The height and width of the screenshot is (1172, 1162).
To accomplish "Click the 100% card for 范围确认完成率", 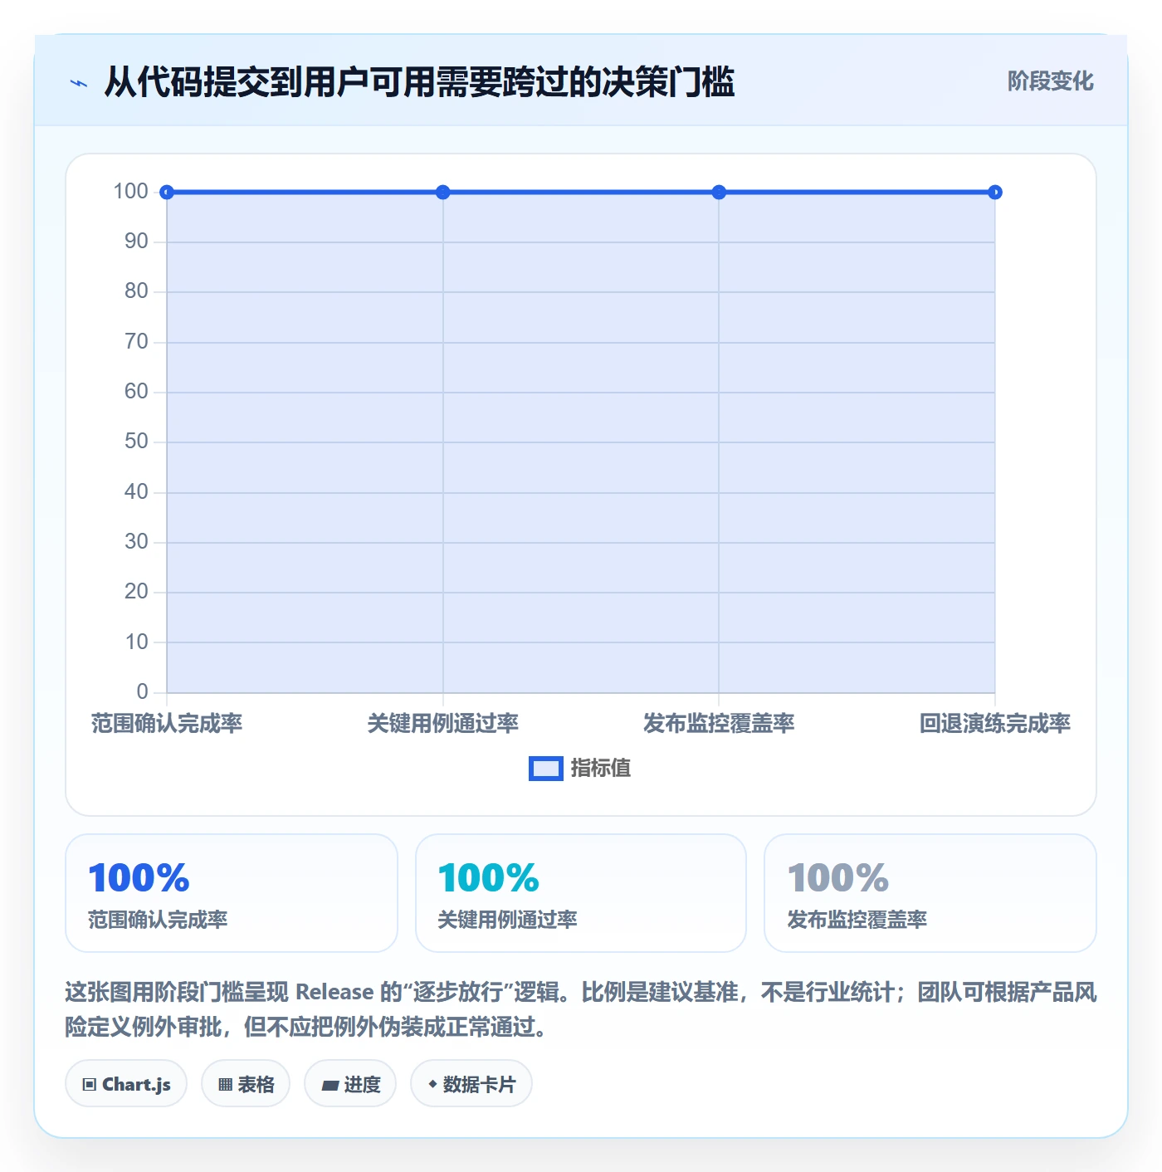I will [232, 893].
